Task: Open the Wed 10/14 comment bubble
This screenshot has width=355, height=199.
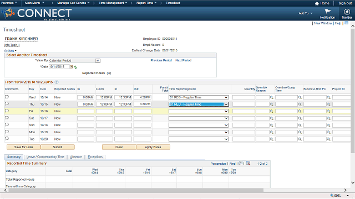Action: tap(7, 97)
